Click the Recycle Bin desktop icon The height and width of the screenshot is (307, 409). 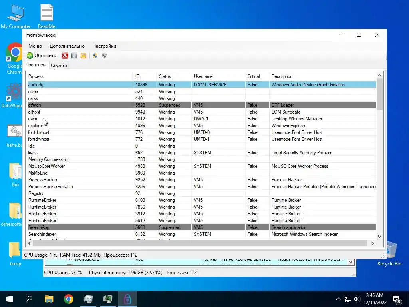click(389, 254)
